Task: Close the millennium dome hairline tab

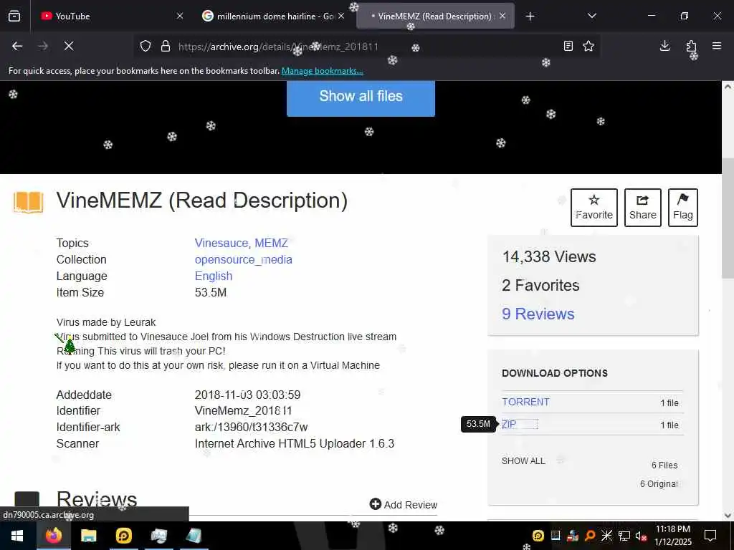Action: click(x=341, y=16)
